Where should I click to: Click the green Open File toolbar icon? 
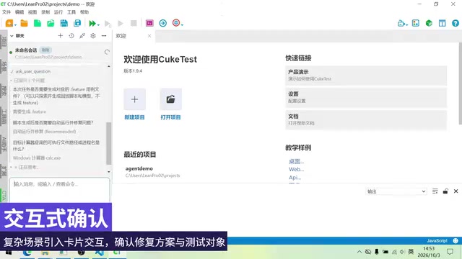(x=51, y=23)
